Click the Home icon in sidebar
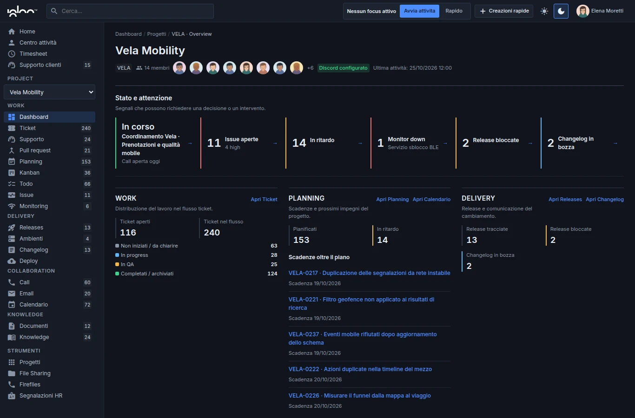 pos(12,32)
